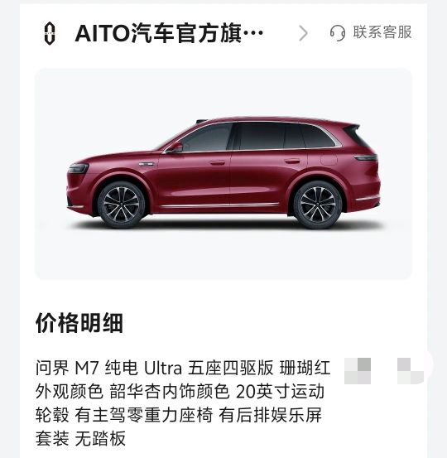Click the chrome fender badge behind front wheel
Viewport: 447px width, 458px height.
[147, 165]
